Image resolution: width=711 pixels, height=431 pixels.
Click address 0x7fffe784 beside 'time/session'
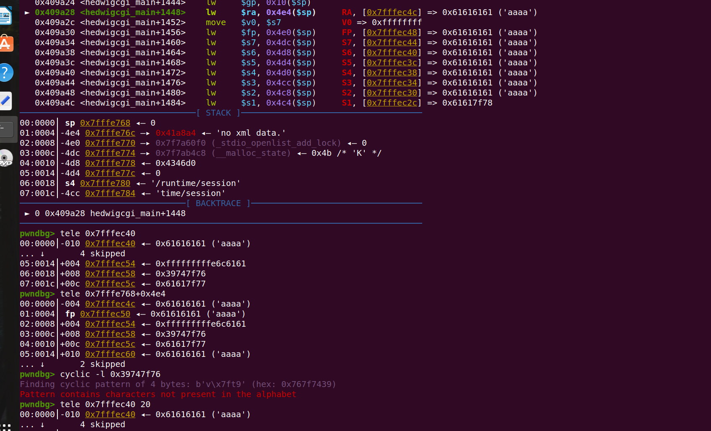pyautogui.click(x=110, y=193)
